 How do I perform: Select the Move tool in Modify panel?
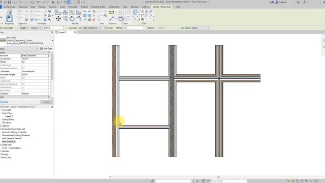pyautogui.click(x=58, y=19)
